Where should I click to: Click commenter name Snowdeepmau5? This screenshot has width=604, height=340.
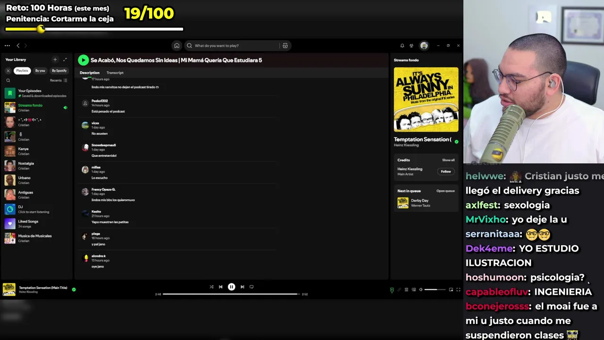pos(103,145)
